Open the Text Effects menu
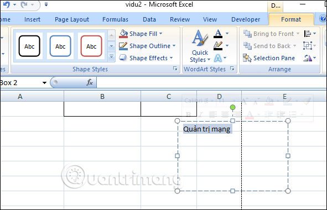 click(x=220, y=58)
